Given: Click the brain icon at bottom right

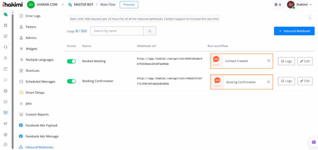Looking at the screenshot, I should 313,142.
